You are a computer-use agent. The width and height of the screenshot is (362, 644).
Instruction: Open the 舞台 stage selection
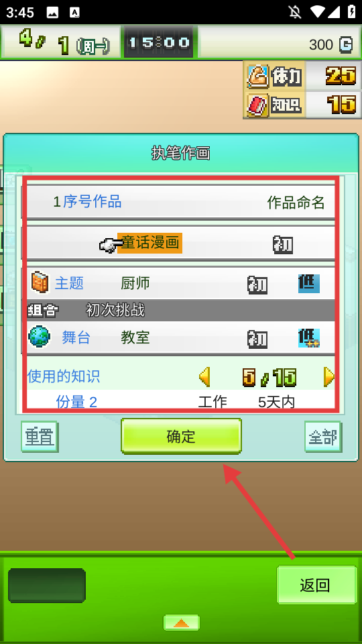pyautogui.click(x=76, y=337)
